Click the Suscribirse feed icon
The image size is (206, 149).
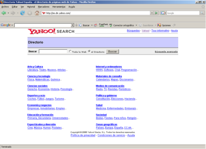[x=140, y=25]
